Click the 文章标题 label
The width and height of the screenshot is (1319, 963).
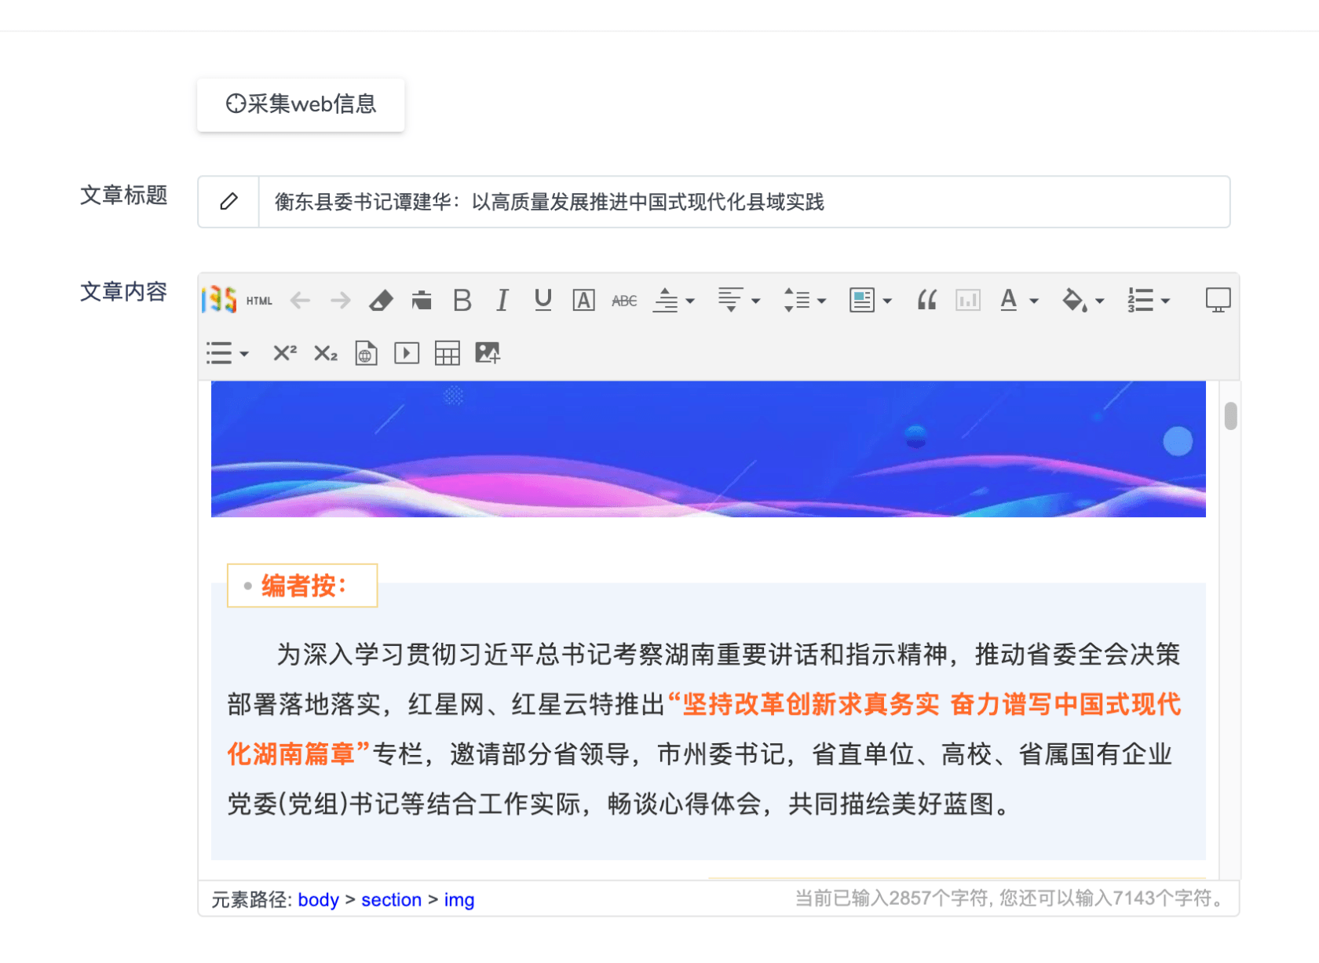point(124,195)
